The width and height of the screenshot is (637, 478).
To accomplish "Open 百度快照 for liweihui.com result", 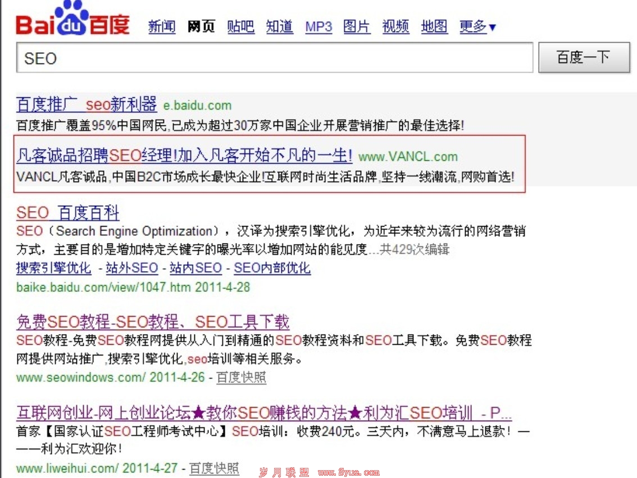I will point(214,468).
